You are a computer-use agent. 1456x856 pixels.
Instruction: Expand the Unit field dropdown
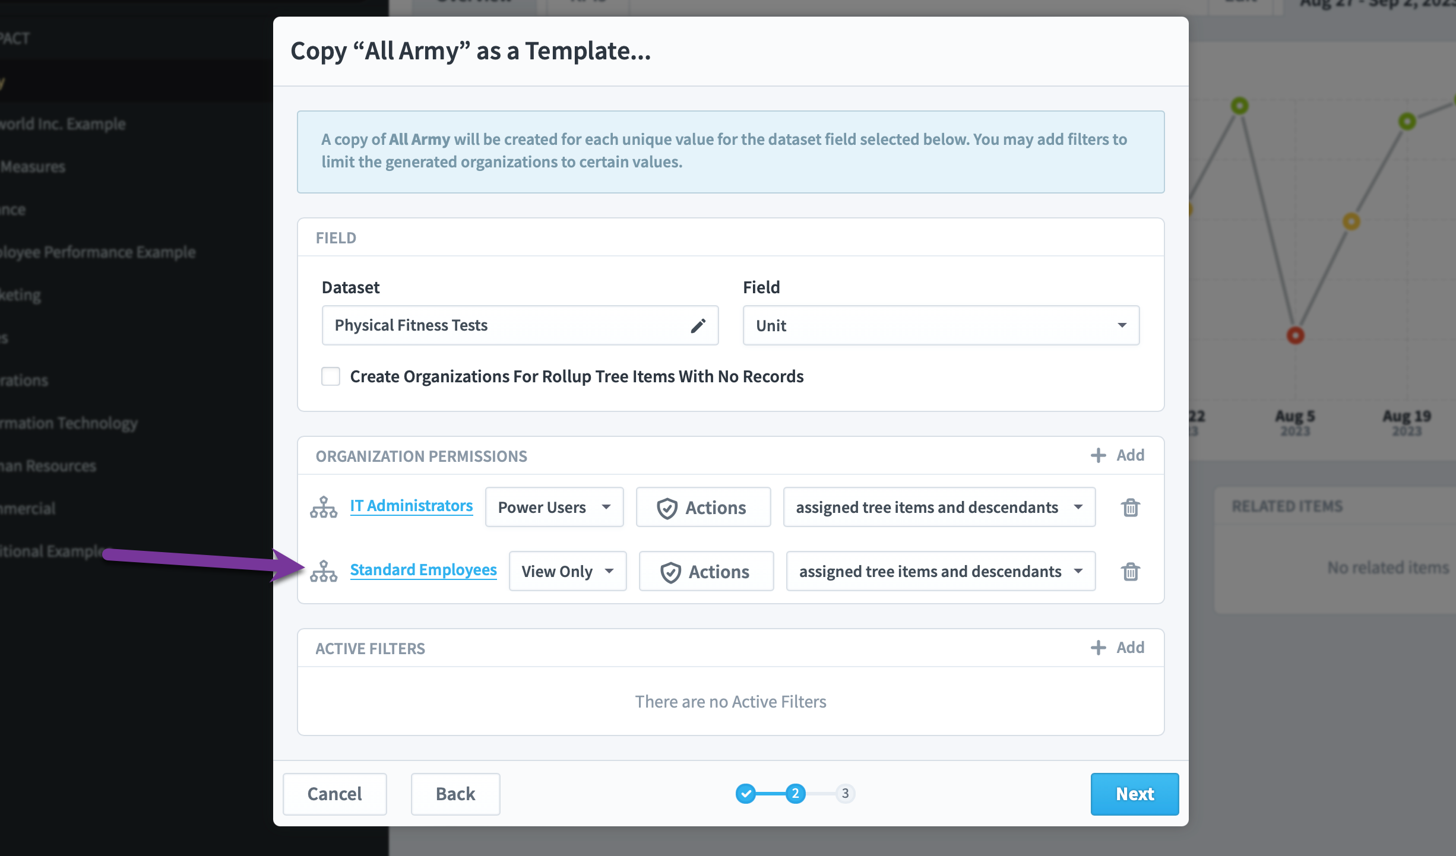[x=941, y=325]
